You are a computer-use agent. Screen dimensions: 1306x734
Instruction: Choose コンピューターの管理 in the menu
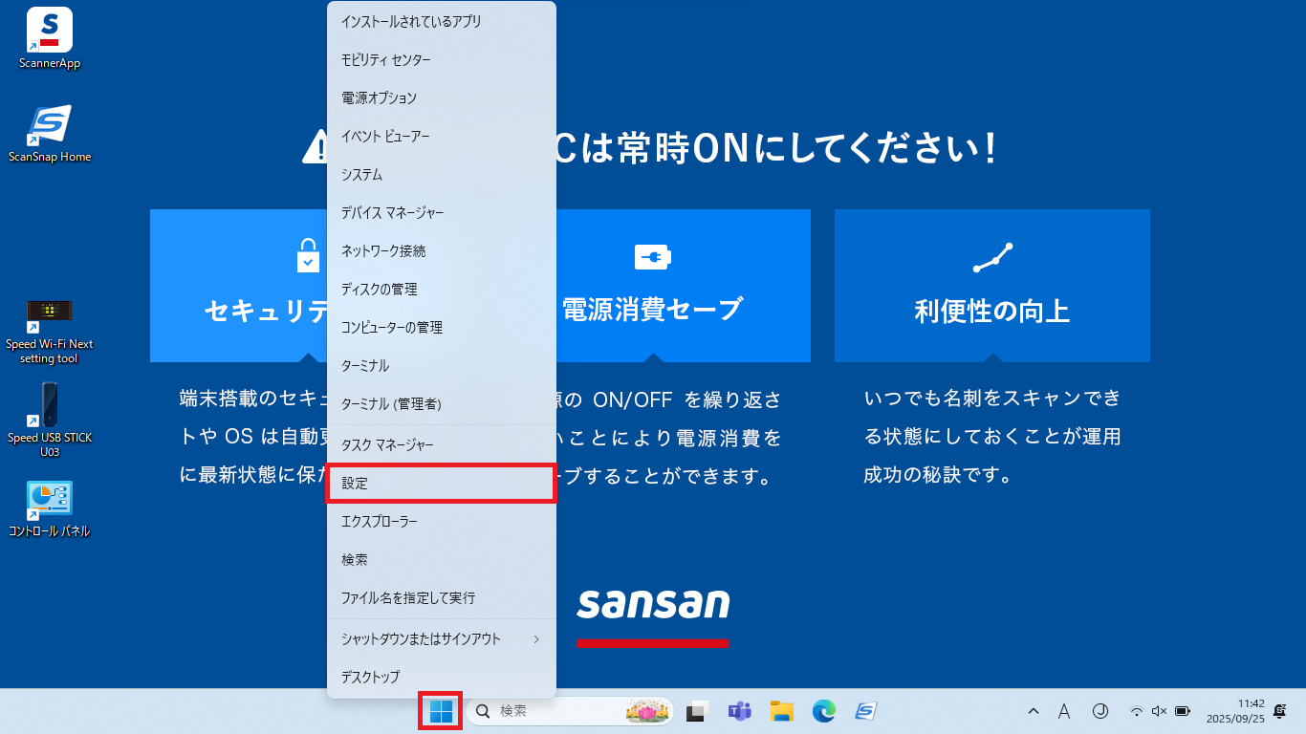point(442,327)
